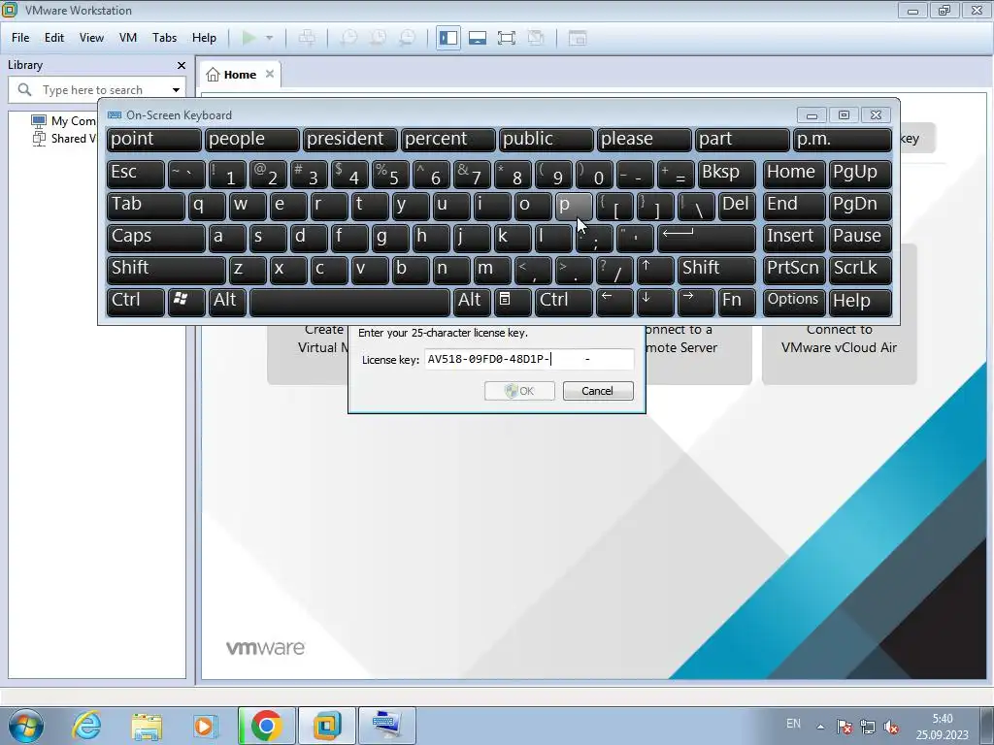Expand the Library search filter dropdown
994x745 pixels.
point(177,90)
